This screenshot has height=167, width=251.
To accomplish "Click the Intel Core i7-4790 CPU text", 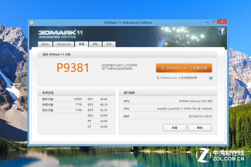I will [x=185, y=109].
